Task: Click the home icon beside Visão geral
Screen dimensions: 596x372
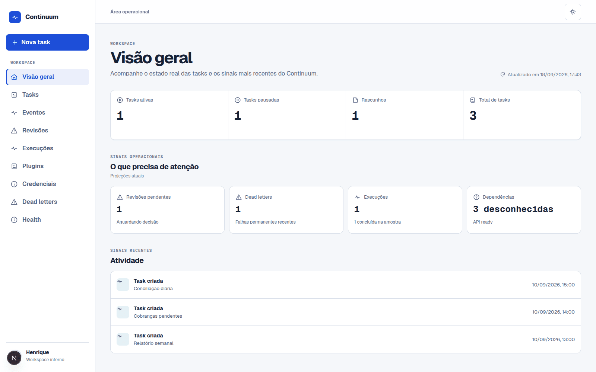Action: click(14, 77)
